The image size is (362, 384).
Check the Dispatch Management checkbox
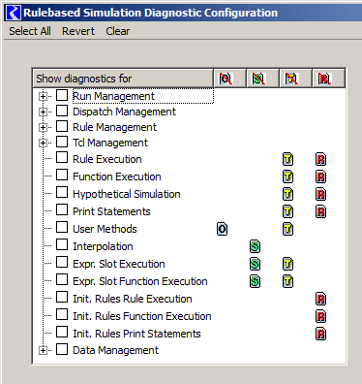coord(62,111)
